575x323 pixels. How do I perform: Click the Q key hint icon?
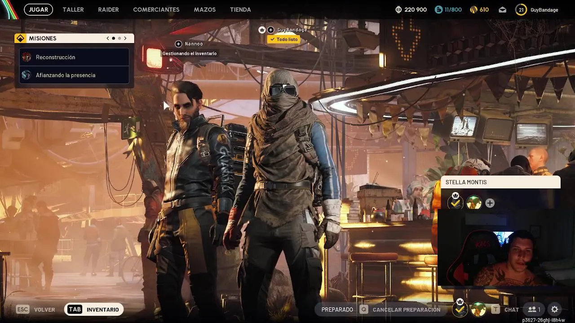click(364, 310)
